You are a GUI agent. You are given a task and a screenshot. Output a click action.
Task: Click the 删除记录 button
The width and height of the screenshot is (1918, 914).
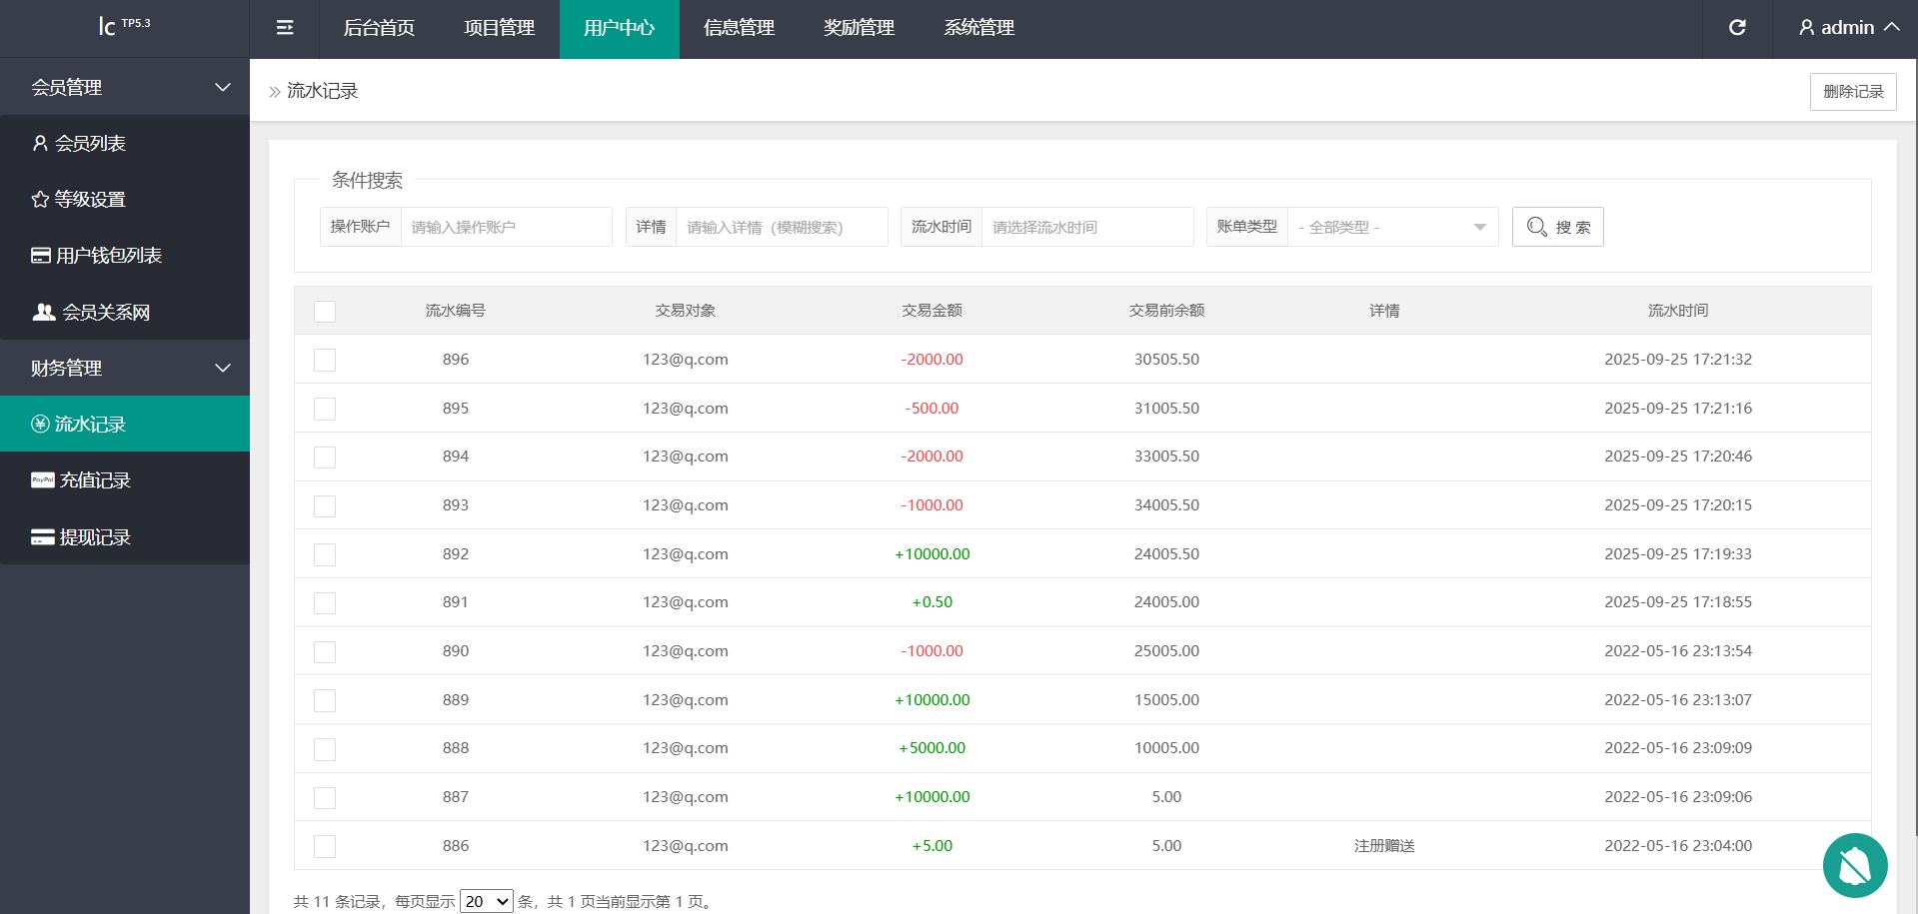click(x=1852, y=92)
